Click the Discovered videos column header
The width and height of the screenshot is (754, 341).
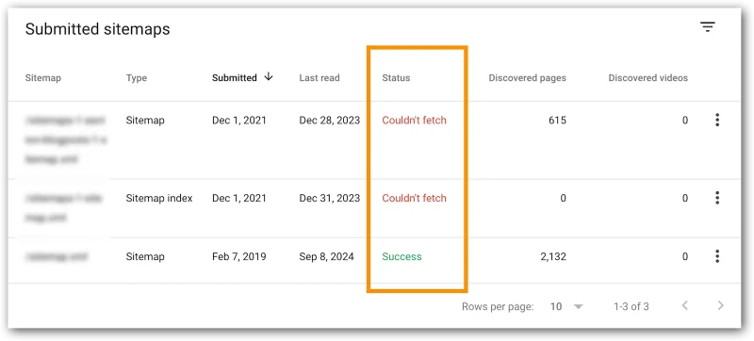tap(647, 78)
